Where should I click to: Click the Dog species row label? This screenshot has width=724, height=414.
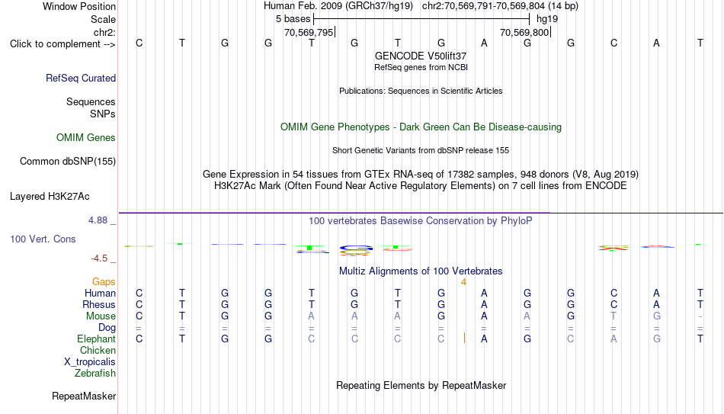107,328
